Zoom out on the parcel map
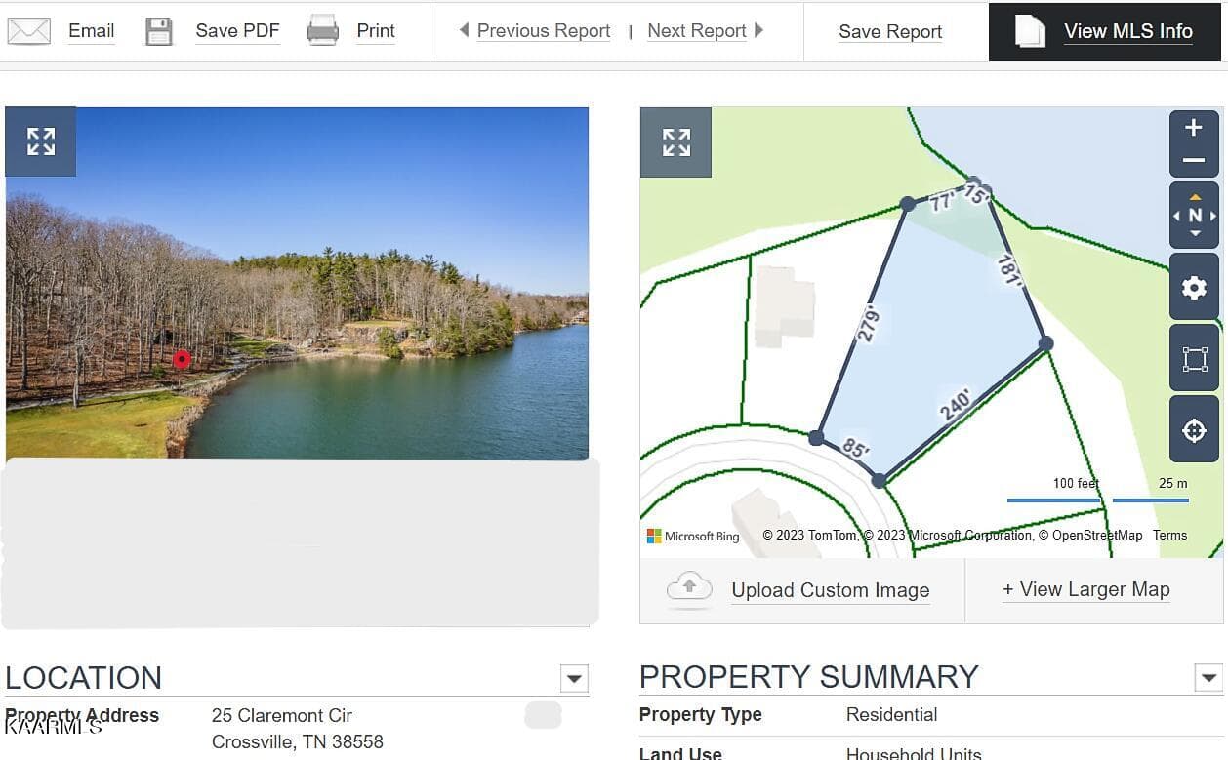 1193,160
